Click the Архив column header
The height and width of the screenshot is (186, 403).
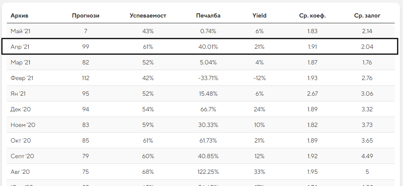pos(19,16)
